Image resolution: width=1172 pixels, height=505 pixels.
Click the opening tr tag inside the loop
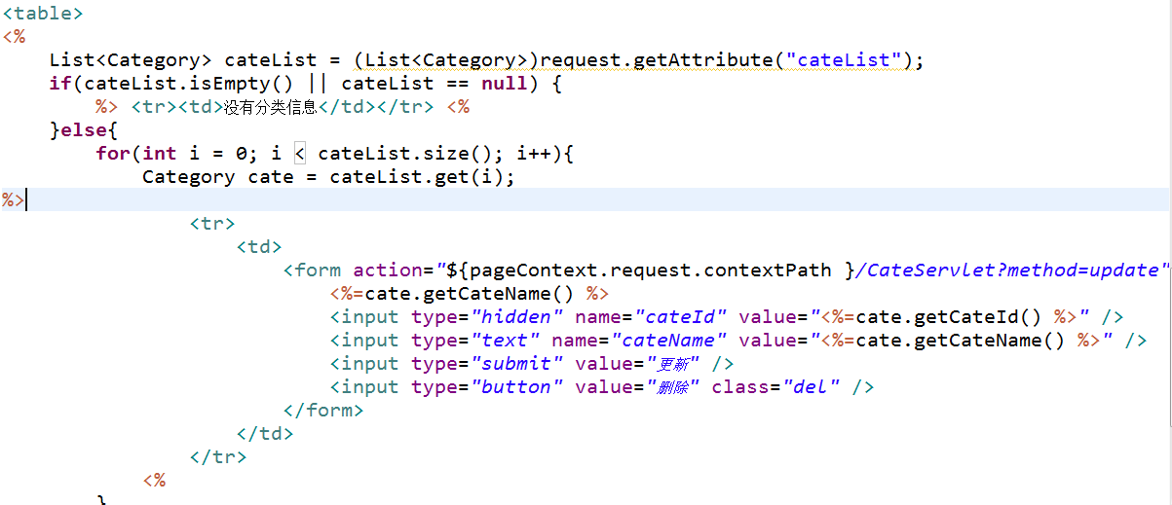pos(212,224)
